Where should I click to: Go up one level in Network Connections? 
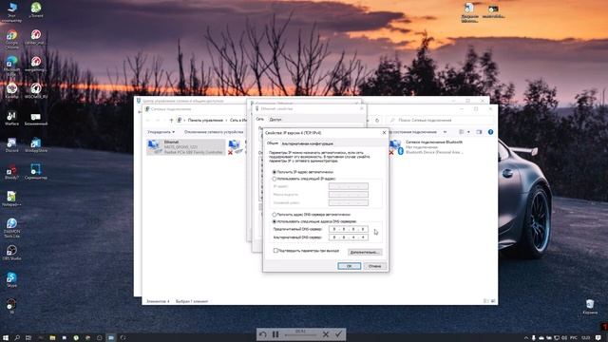coord(171,121)
